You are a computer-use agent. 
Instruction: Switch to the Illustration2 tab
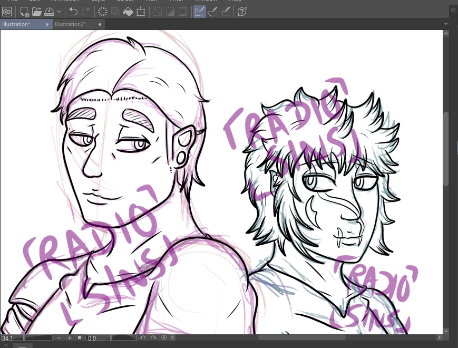point(71,24)
